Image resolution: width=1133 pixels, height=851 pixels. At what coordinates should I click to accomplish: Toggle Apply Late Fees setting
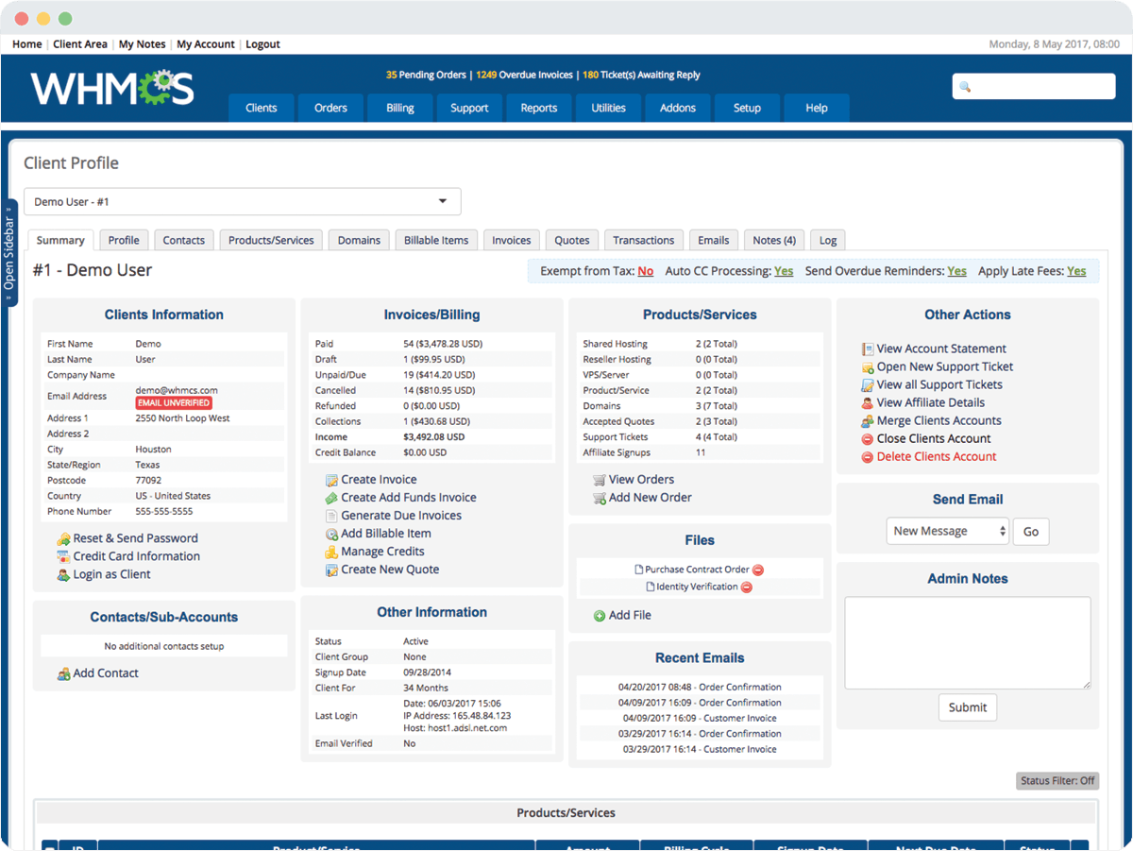point(1076,272)
